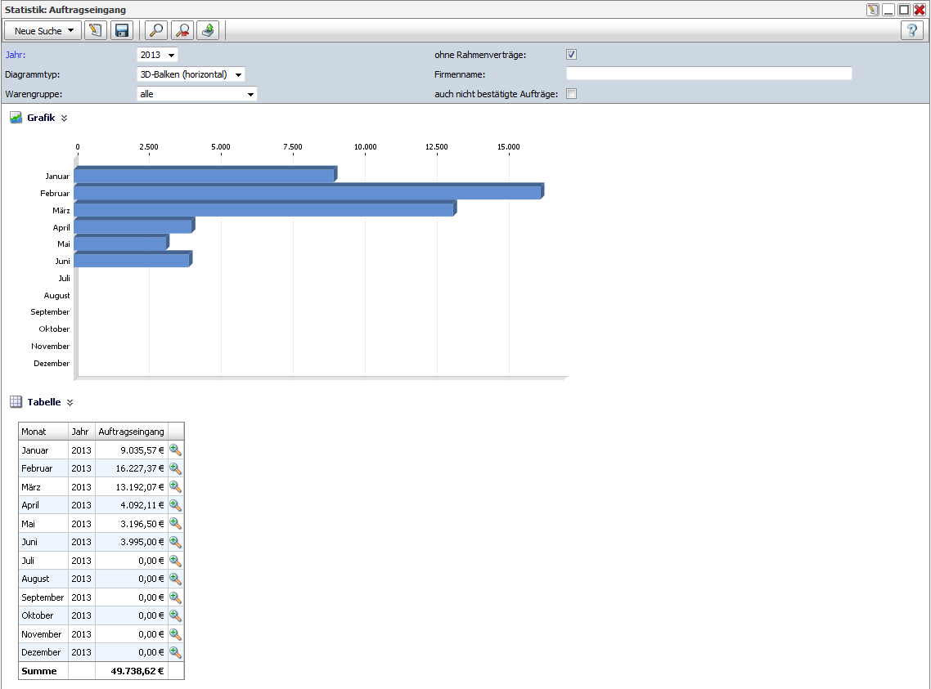Click the detail magnifier in the Juni row

[x=175, y=542]
